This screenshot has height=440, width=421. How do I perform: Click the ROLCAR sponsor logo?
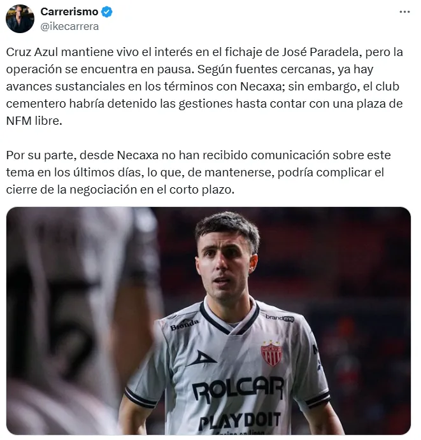click(x=238, y=388)
